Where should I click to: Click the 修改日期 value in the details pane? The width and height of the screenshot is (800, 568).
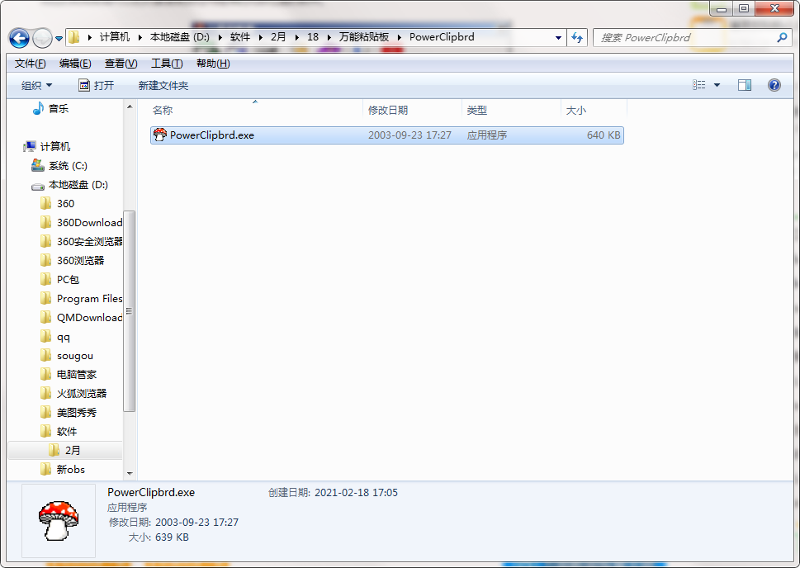tap(197, 522)
